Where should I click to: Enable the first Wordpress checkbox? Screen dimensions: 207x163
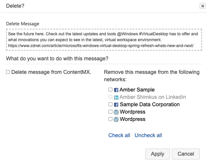[110, 112]
